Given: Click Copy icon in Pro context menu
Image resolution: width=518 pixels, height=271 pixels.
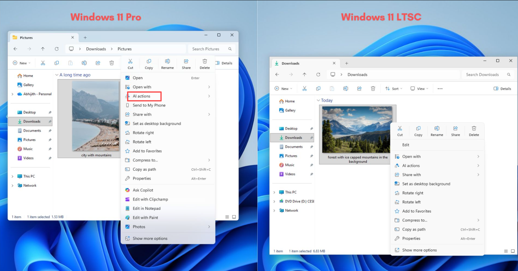Looking at the screenshot, I should [149, 61].
